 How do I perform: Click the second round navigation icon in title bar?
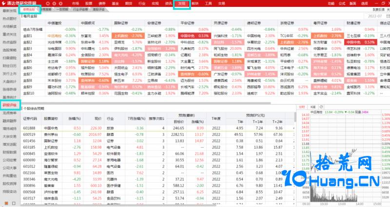[54, 3]
